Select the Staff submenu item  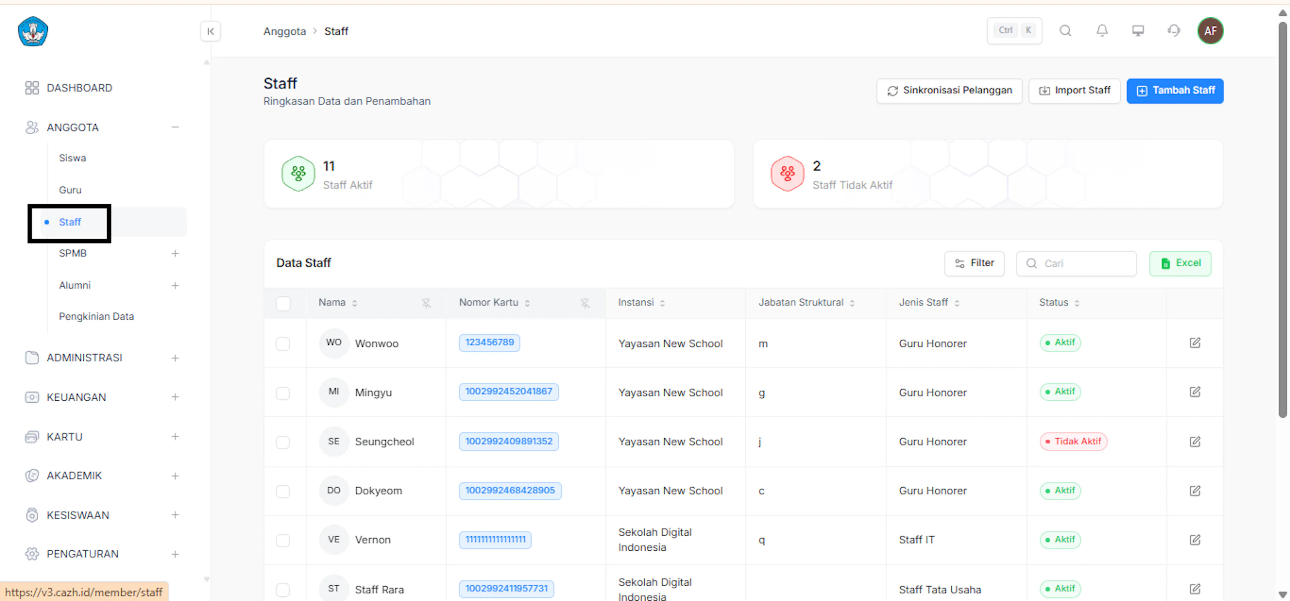(x=70, y=222)
